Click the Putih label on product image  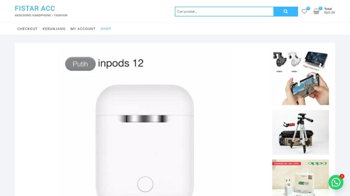tap(80, 64)
